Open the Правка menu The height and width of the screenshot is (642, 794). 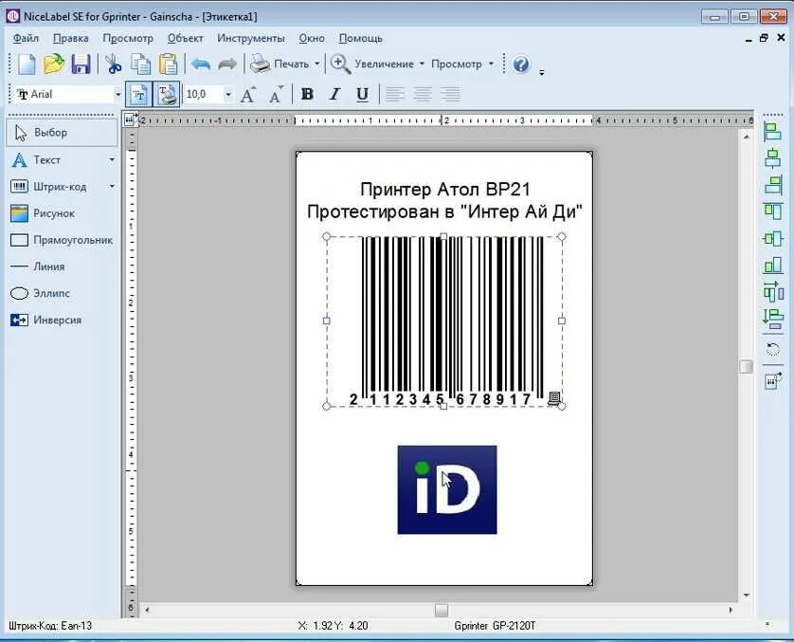71,39
